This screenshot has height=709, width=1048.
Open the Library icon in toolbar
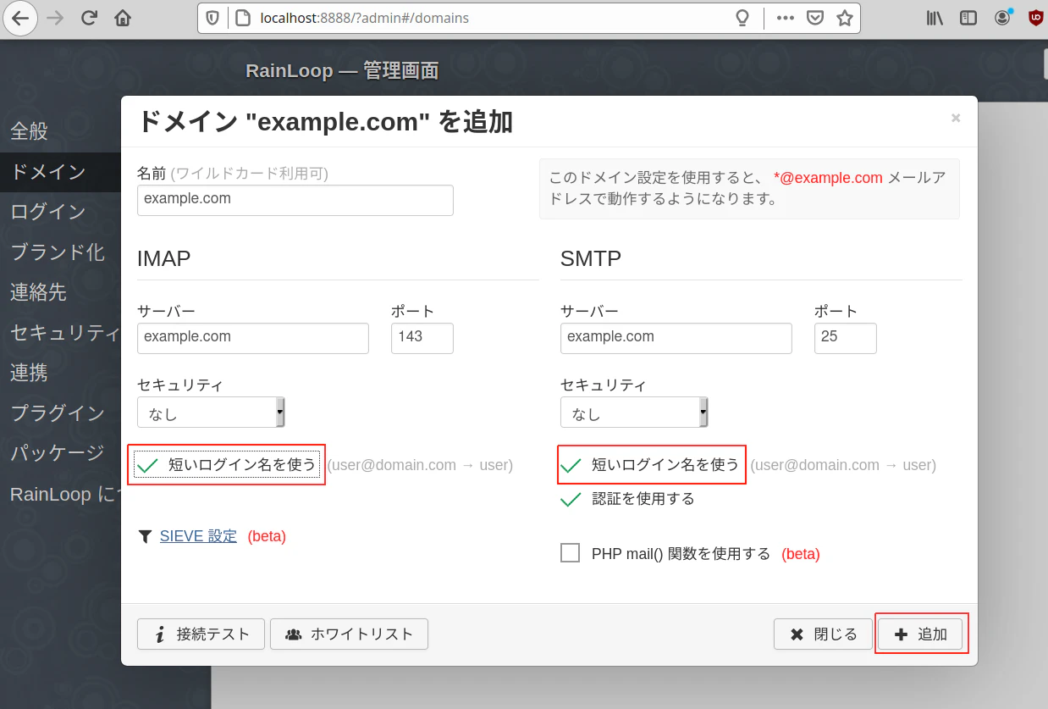(935, 18)
